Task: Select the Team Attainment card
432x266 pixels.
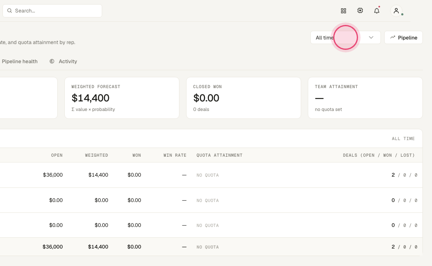Action: pos(365,98)
